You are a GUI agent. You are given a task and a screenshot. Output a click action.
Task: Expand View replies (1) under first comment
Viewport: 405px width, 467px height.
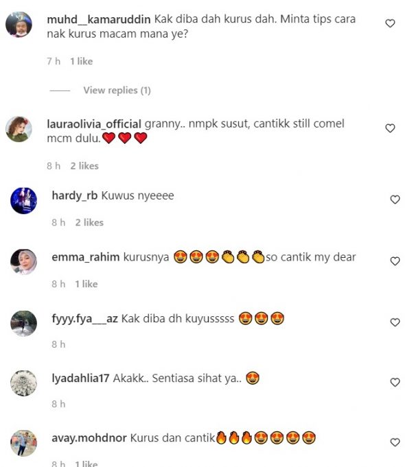pos(117,91)
